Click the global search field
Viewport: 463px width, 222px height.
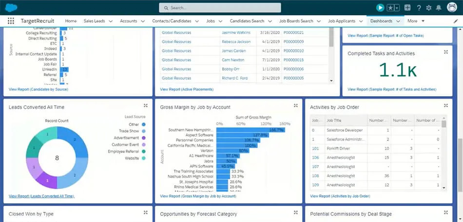pyautogui.click(x=220, y=8)
